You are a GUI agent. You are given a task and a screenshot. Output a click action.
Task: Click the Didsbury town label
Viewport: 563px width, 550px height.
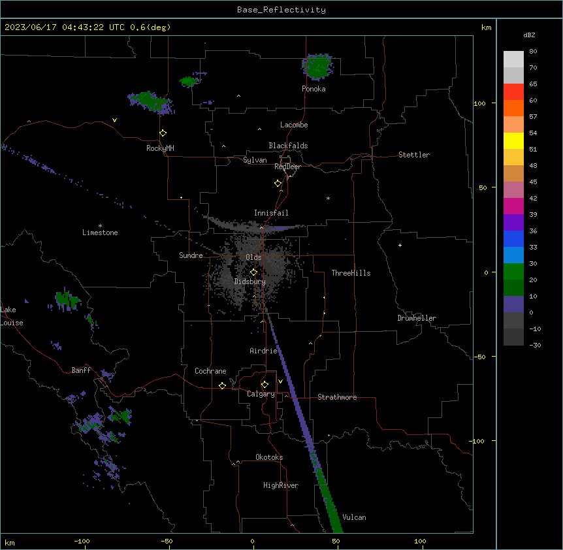(250, 282)
